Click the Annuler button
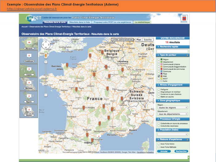216x162 pixels. 164,151
